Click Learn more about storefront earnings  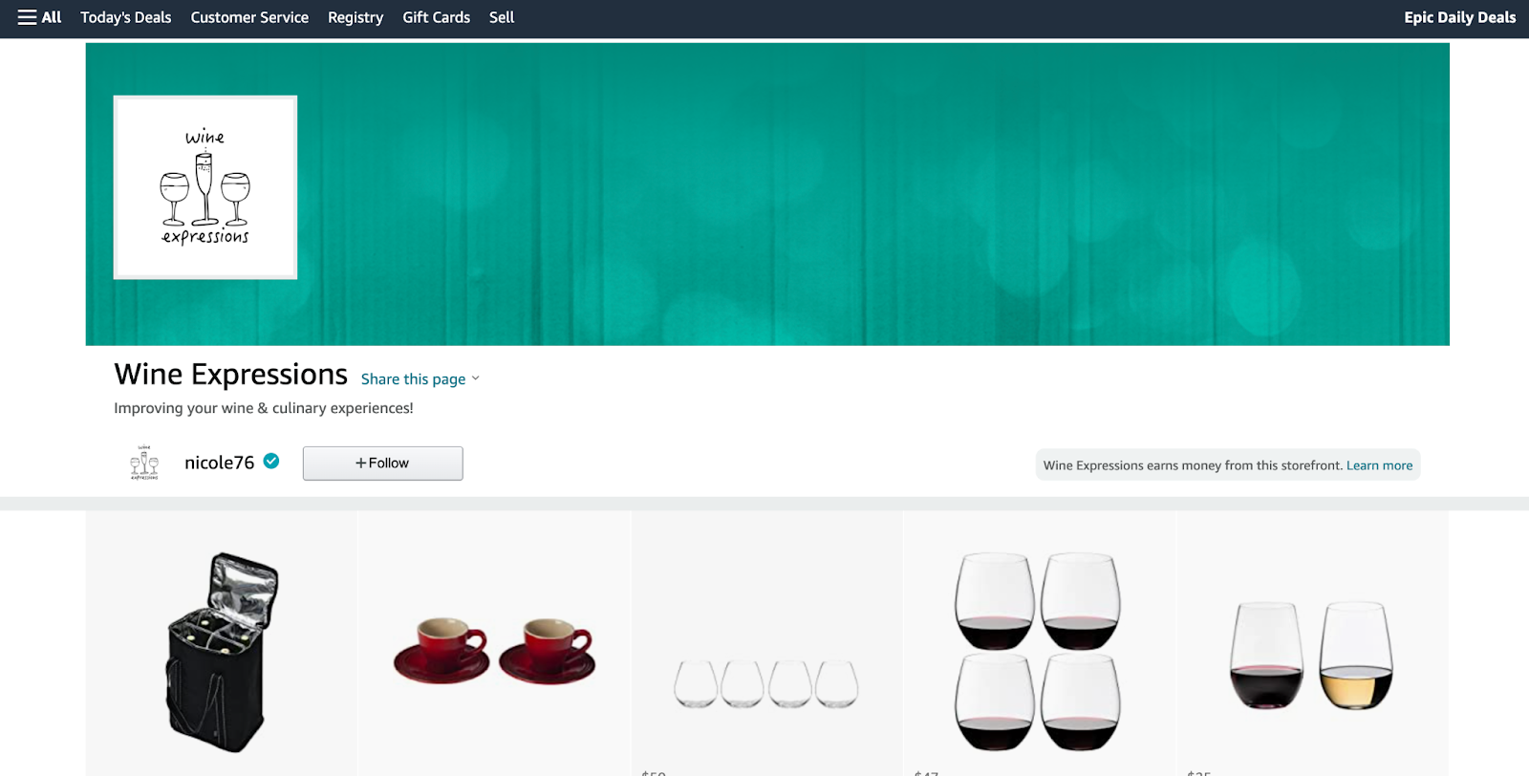click(x=1379, y=465)
